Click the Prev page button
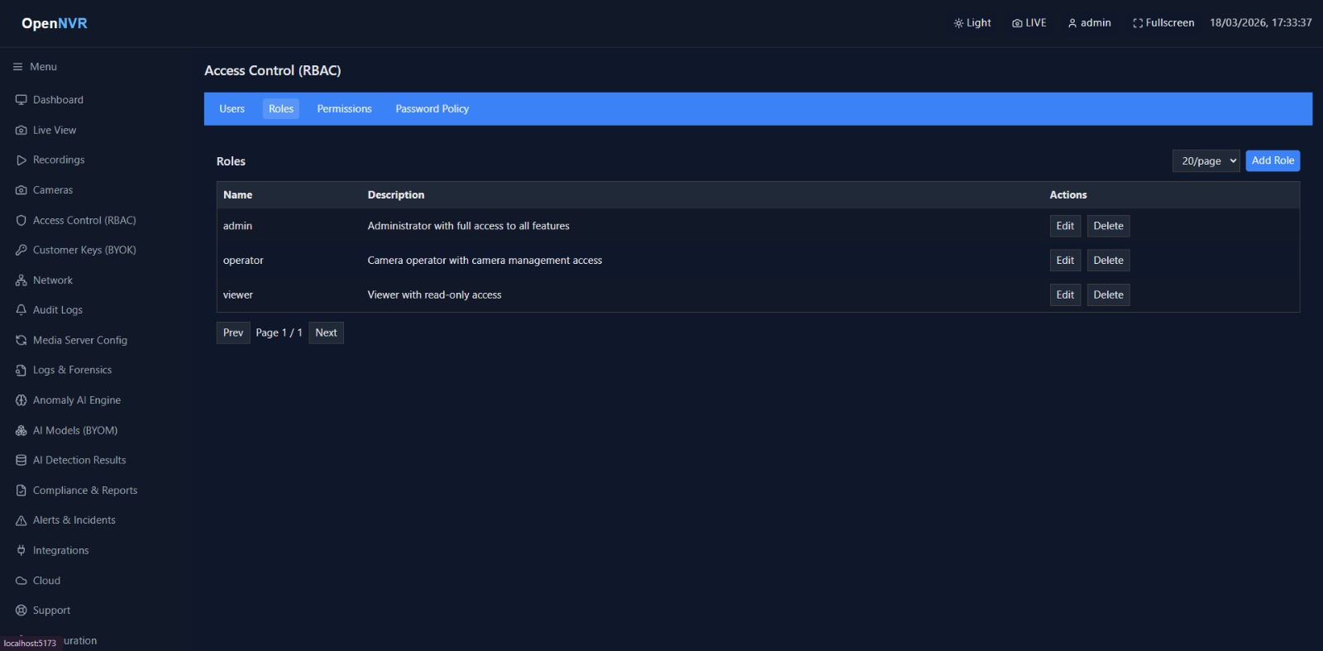Viewport: 1323px width, 651px height. [x=233, y=333]
